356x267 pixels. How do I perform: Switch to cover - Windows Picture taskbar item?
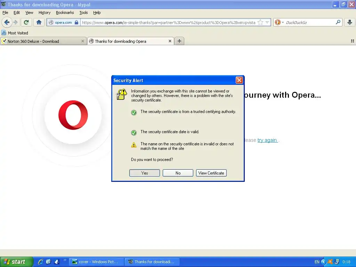pos(97,262)
